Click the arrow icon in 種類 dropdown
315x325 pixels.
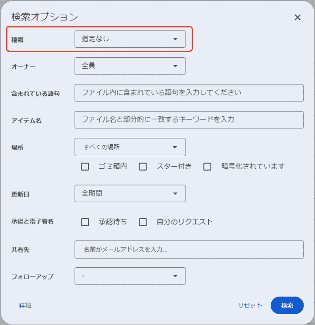click(175, 39)
